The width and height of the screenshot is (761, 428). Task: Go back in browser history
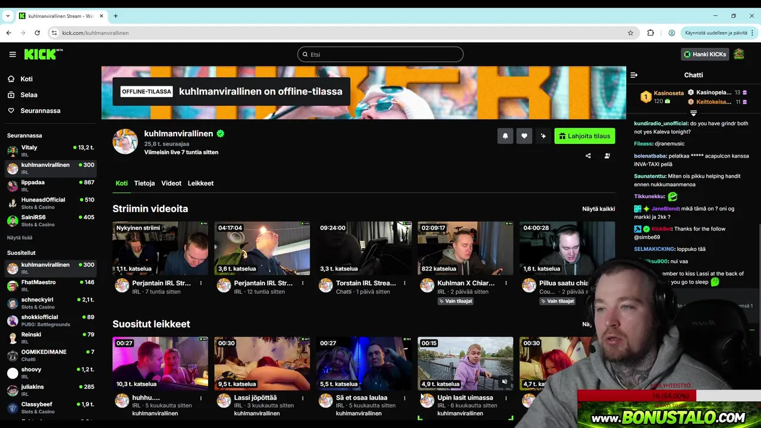click(x=8, y=33)
